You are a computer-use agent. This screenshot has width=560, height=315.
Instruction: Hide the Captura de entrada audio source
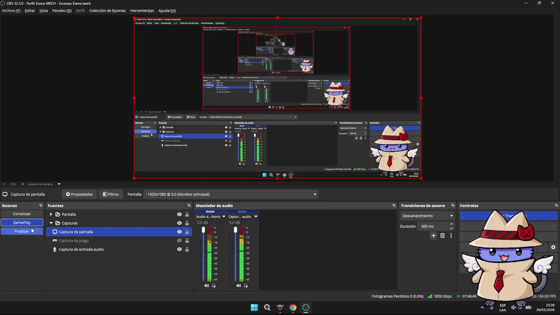pyautogui.click(x=179, y=249)
